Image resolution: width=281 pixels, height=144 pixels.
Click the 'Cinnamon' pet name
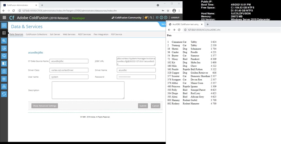coord(177,42)
